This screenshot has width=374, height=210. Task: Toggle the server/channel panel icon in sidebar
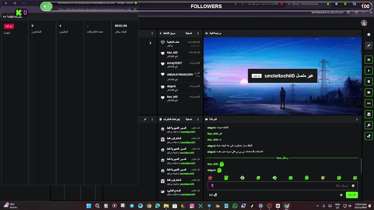click(x=369, y=114)
